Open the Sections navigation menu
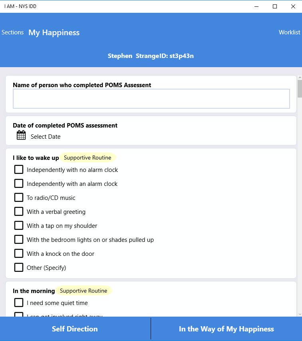Screen dimensions: 302x341 12,32
